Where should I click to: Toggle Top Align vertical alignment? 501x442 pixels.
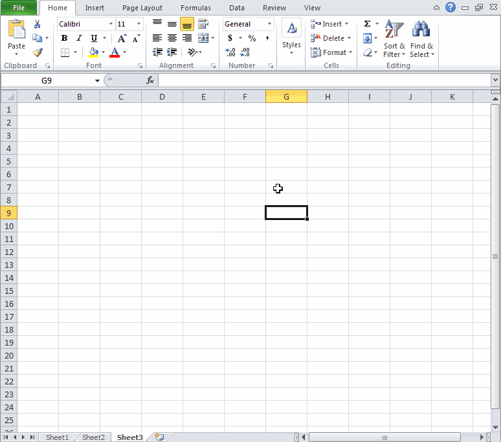point(157,24)
